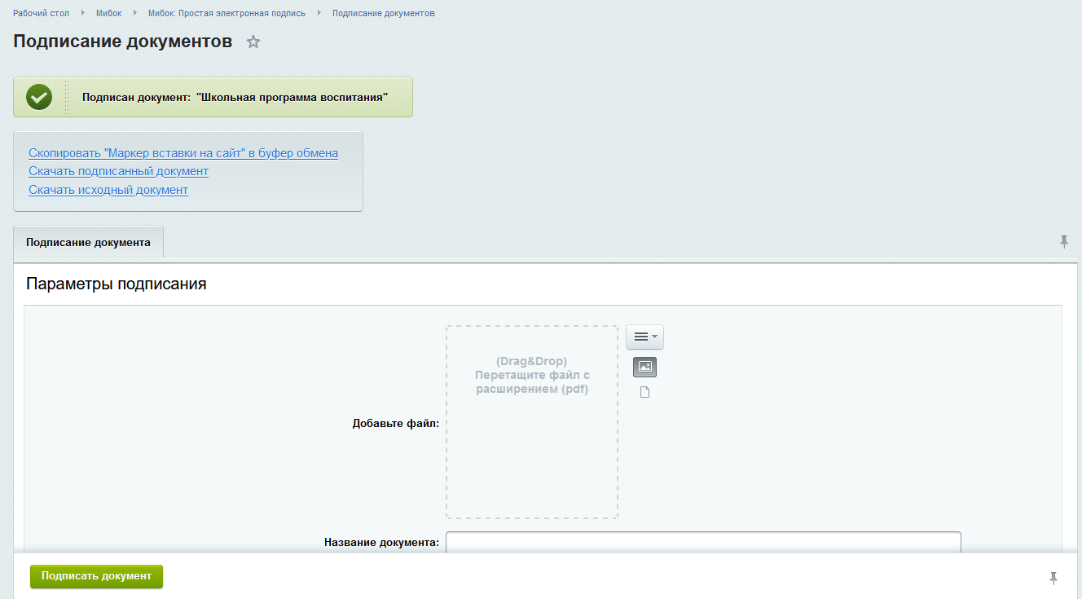Go to 'Мибок' breadcrumb link
The image size is (1082, 599).
[x=108, y=14]
